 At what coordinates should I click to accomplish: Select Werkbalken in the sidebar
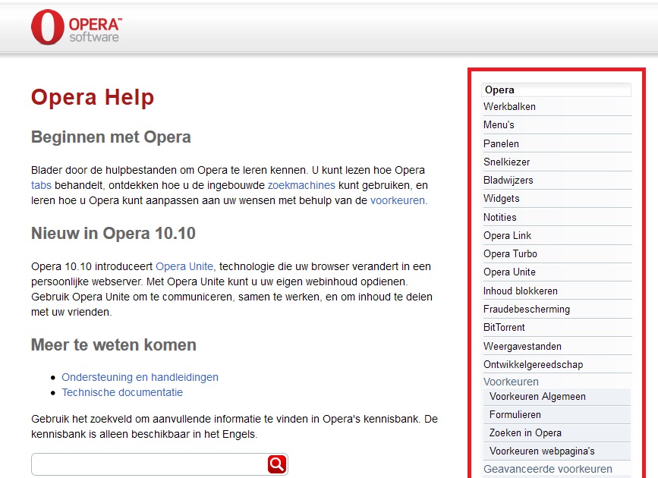pos(509,107)
